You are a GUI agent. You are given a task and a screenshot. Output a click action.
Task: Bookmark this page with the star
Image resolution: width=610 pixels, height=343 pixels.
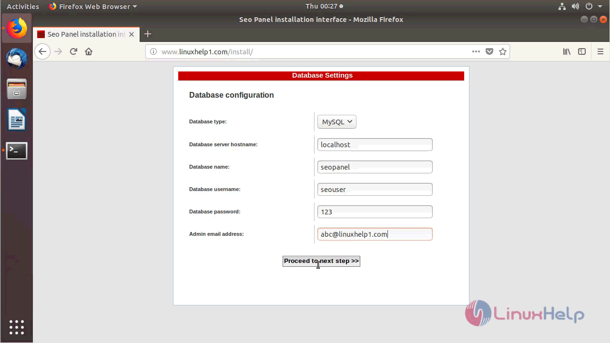click(x=503, y=51)
